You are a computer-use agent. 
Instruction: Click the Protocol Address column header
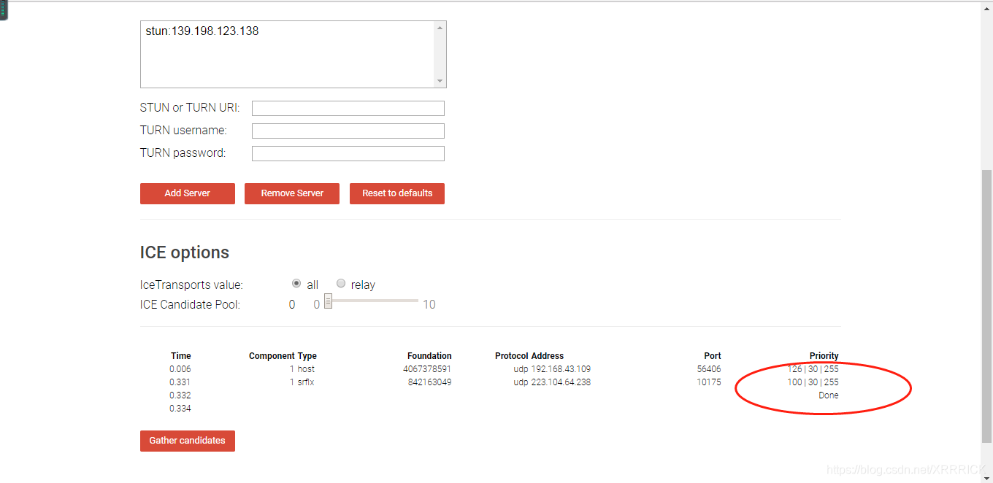(x=529, y=356)
